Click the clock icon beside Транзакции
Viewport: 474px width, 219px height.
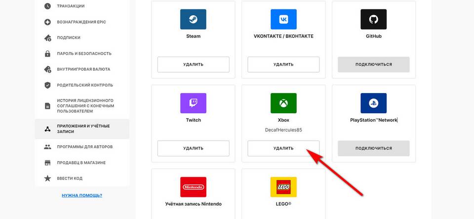tap(47, 6)
